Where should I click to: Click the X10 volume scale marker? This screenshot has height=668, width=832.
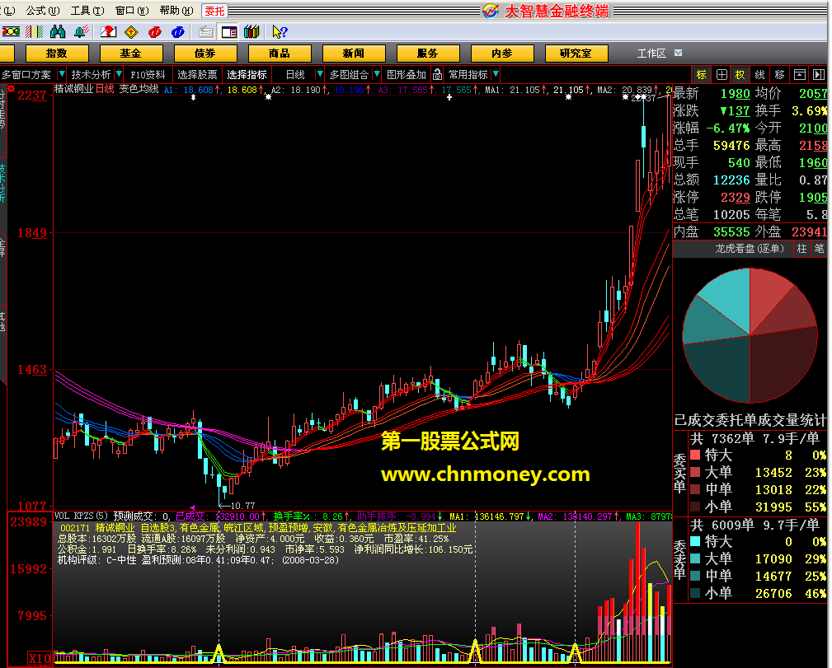pyautogui.click(x=40, y=658)
